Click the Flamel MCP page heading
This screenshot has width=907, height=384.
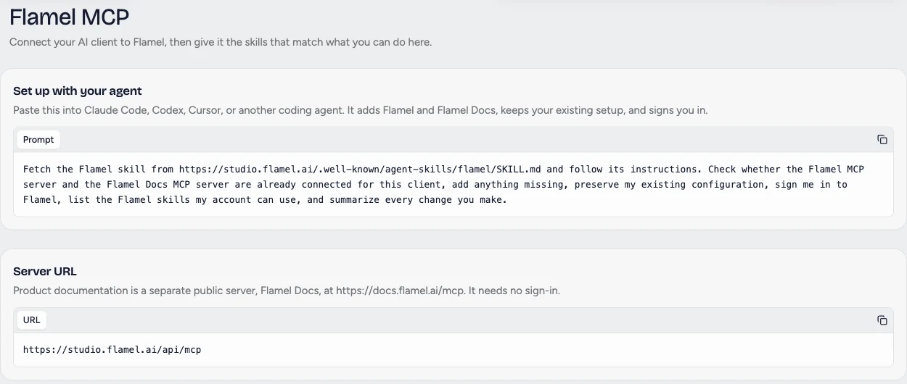point(70,17)
